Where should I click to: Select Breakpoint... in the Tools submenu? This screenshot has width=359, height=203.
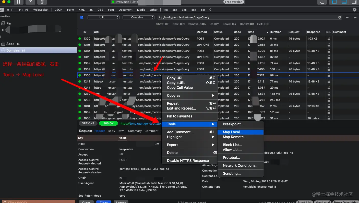click(233, 124)
